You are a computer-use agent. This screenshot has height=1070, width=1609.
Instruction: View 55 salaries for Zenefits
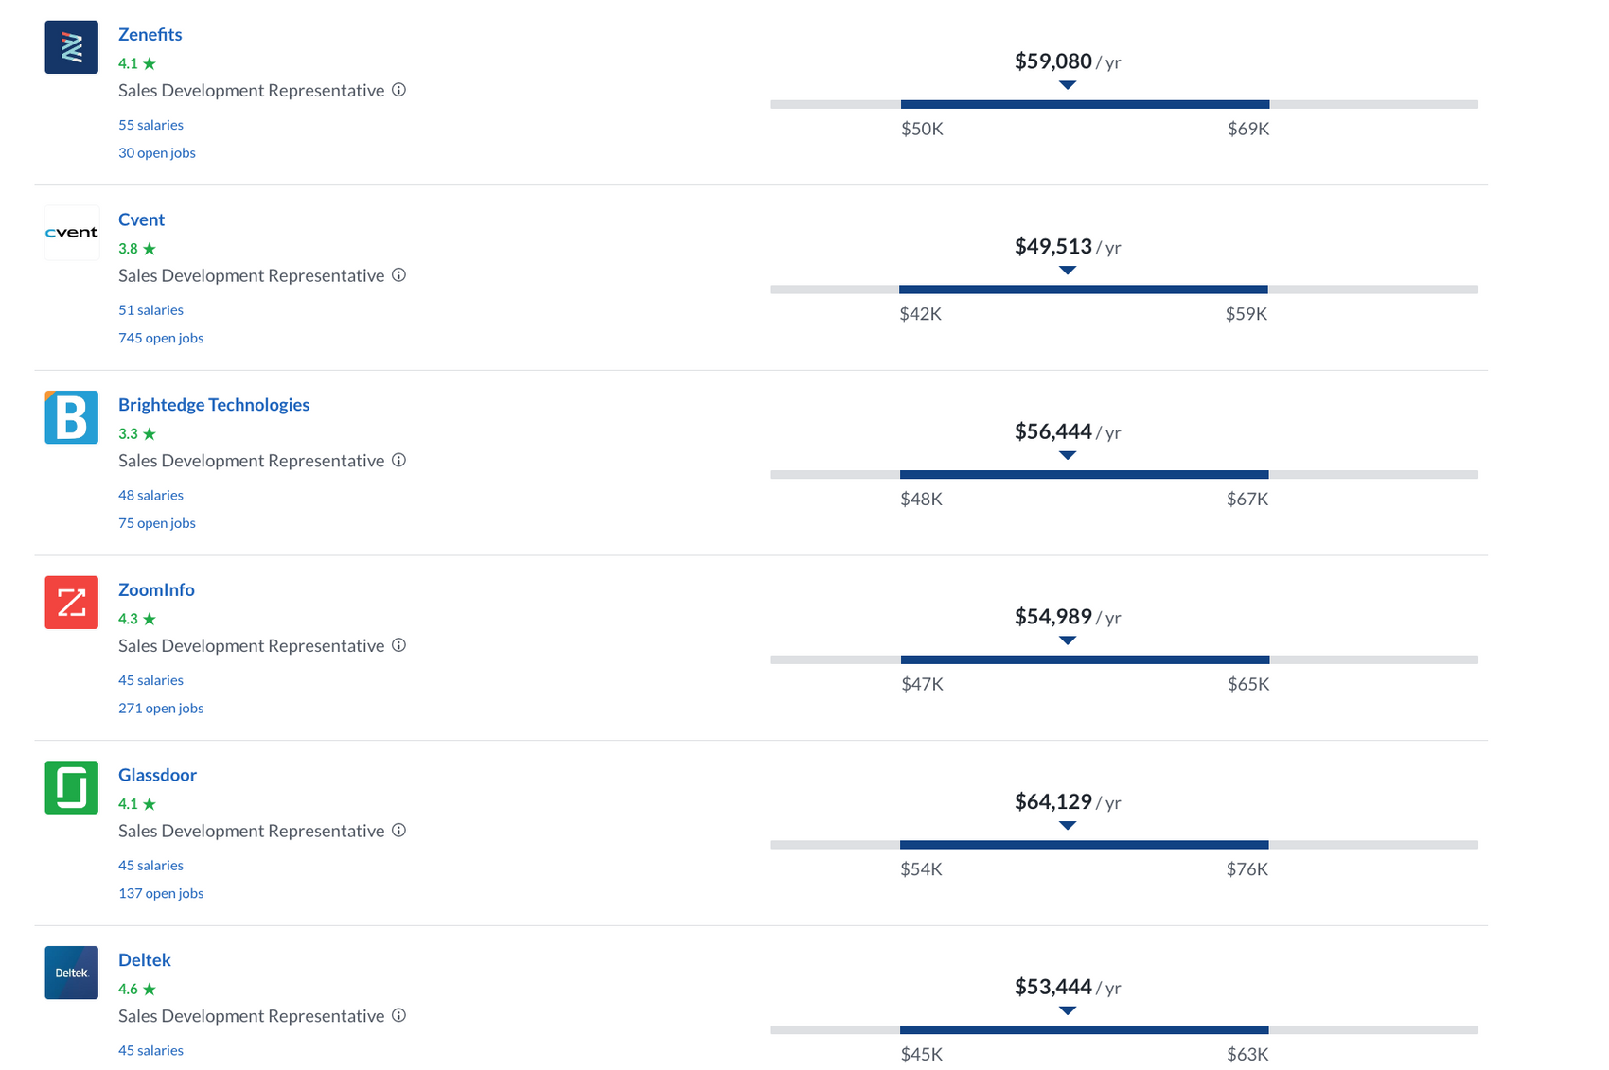(150, 125)
